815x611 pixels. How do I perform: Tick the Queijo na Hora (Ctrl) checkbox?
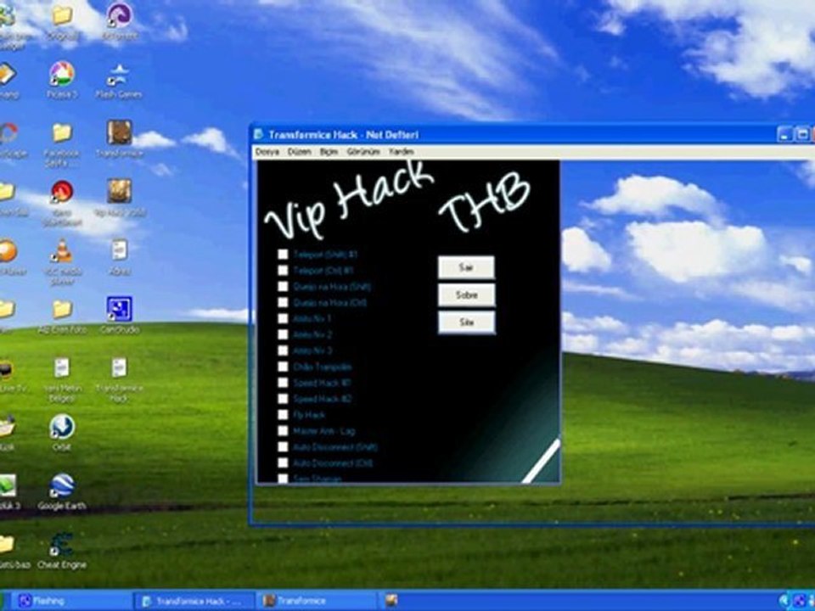coord(283,302)
